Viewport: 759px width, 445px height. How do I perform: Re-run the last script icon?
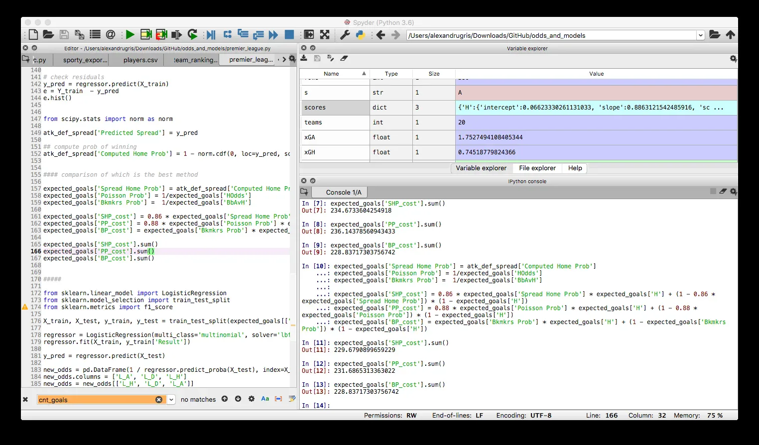[193, 35]
